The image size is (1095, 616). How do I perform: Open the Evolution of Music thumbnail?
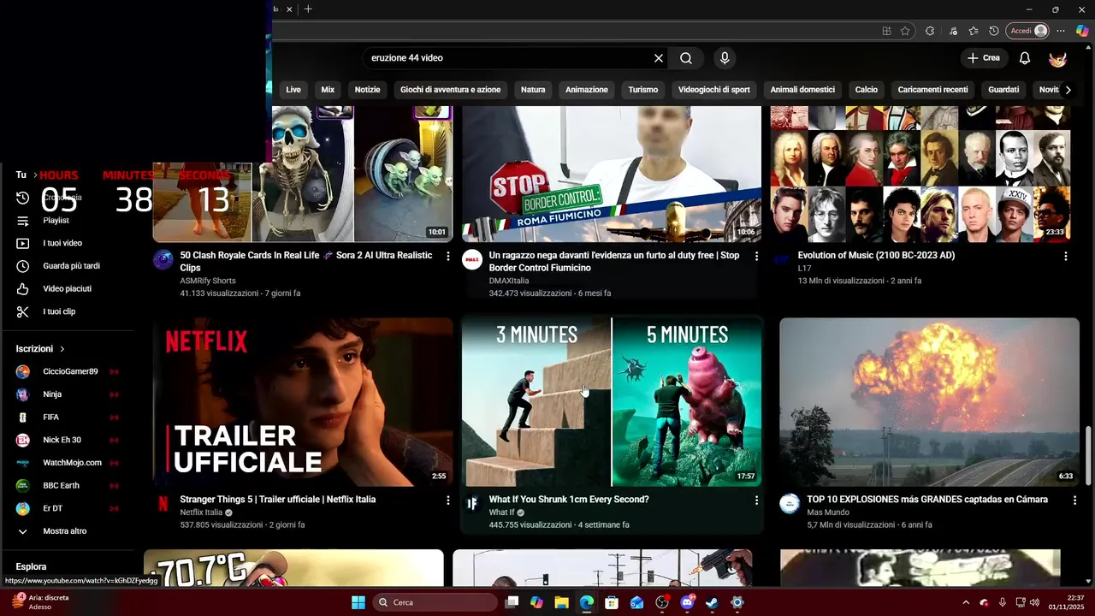click(x=920, y=175)
